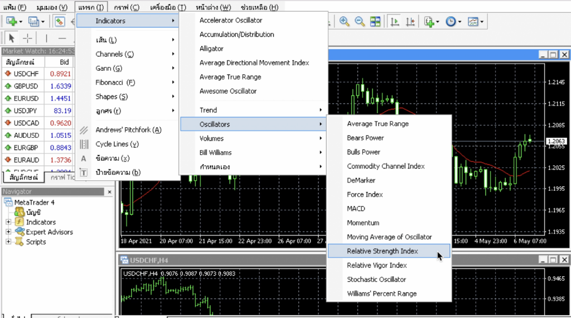The width and height of the screenshot is (571, 318).
Task: Click the Periods clock icon
Action: coord(451,22)
